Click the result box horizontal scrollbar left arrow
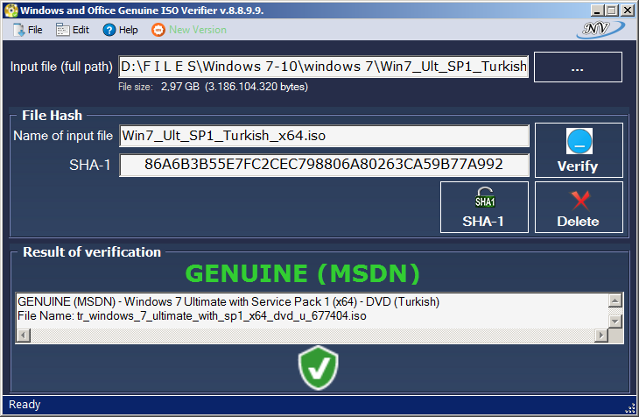 click(x=22, y=336)
